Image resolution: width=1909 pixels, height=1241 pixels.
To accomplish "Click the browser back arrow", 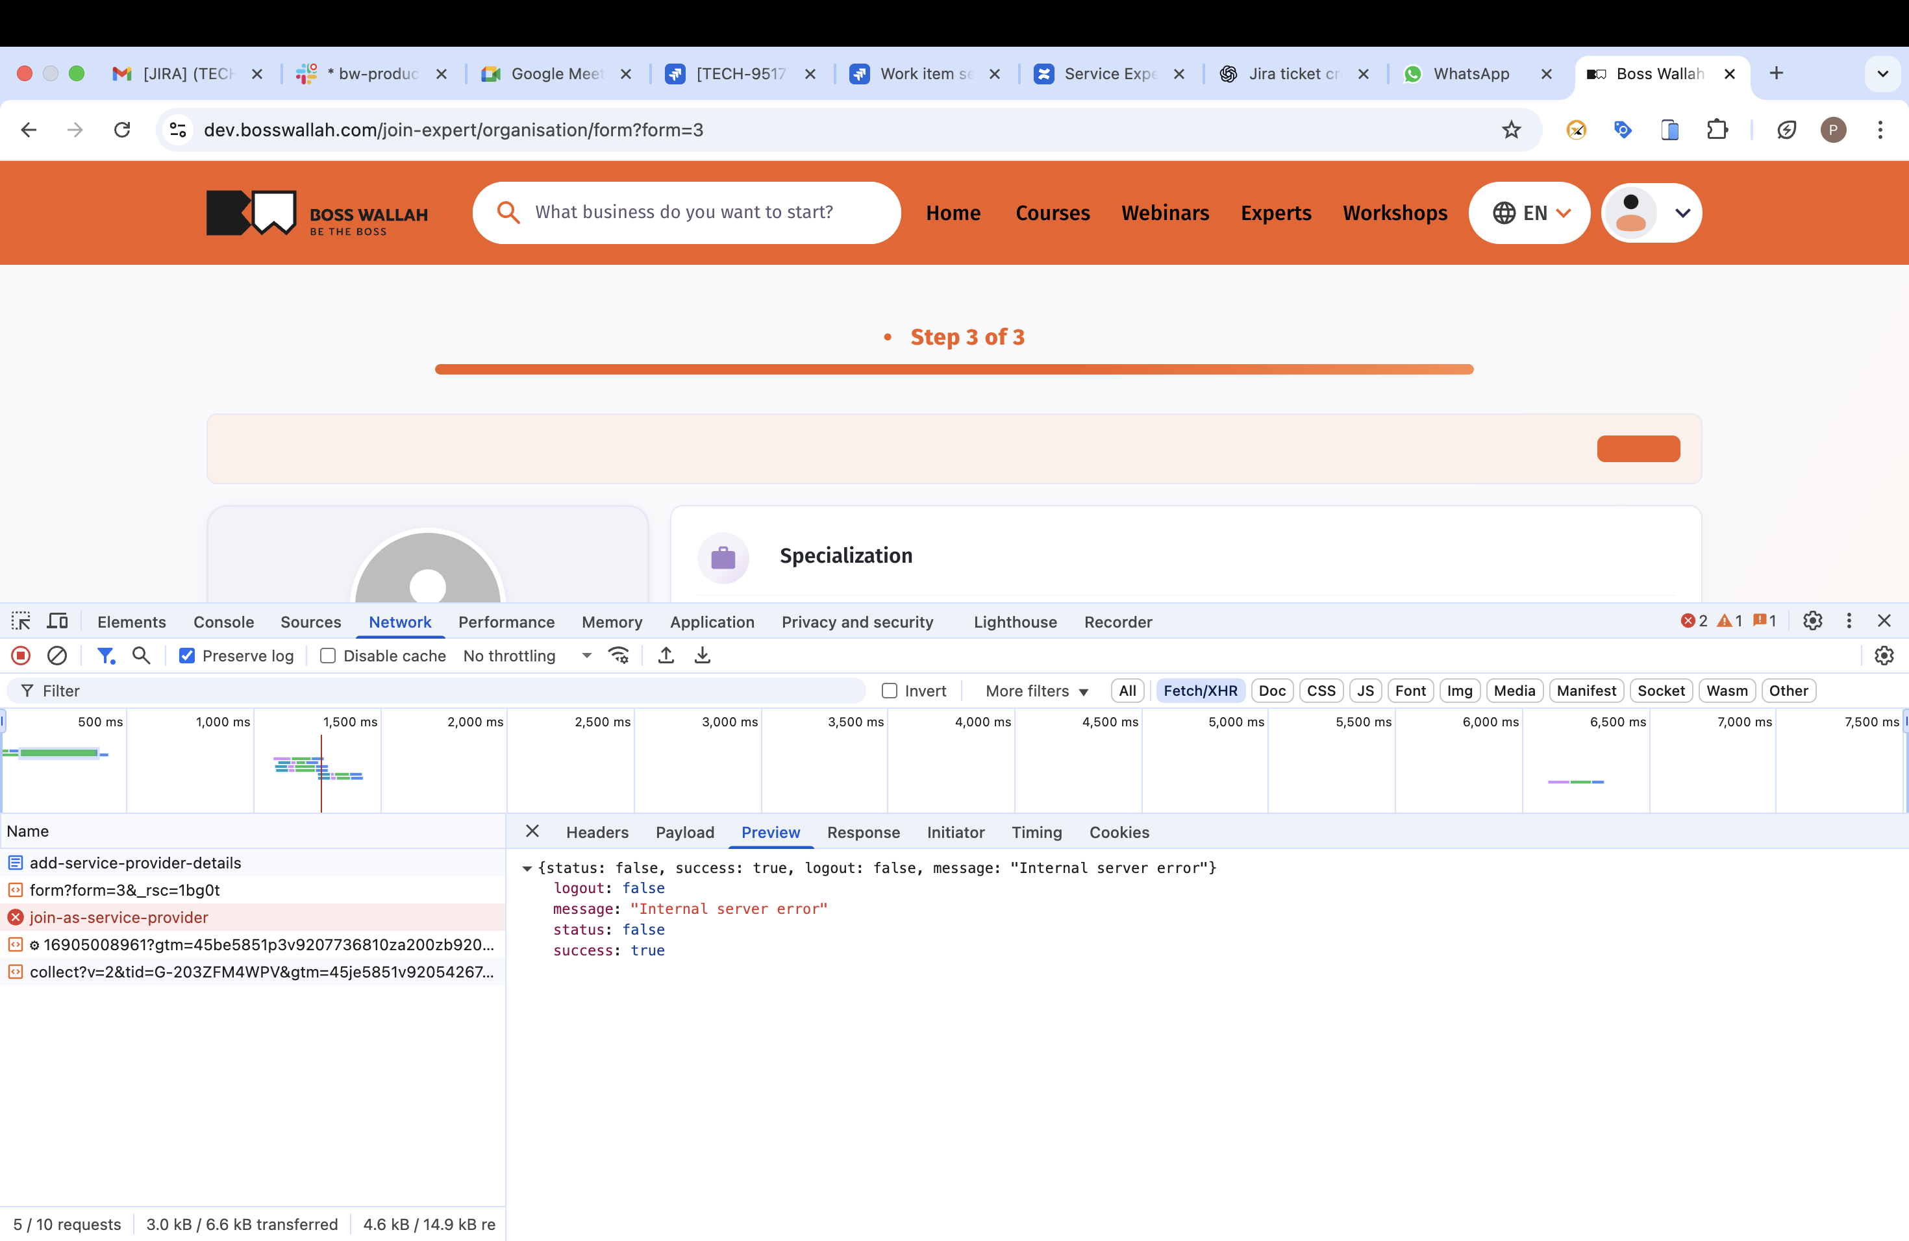I will point(29,130).
